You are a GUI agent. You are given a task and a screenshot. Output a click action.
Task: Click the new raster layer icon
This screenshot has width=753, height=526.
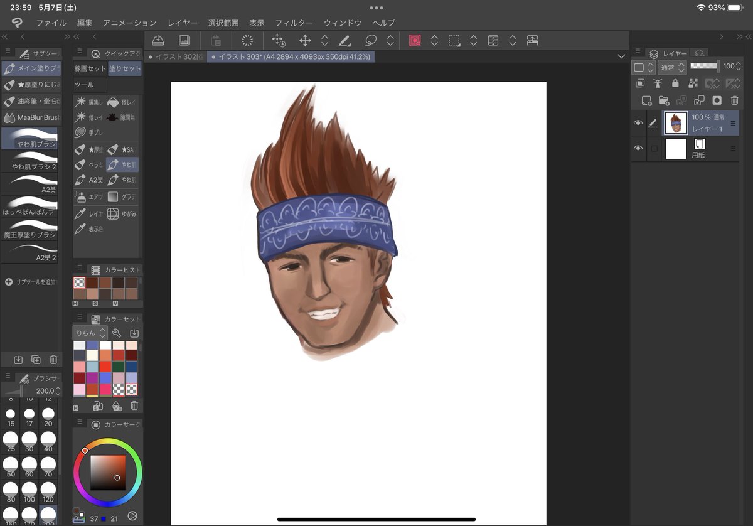(x=646, y=100)
